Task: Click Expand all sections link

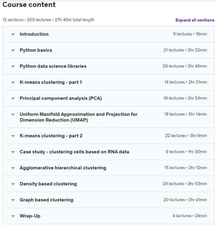Action: pyautogui.click(x=195, y=20)
